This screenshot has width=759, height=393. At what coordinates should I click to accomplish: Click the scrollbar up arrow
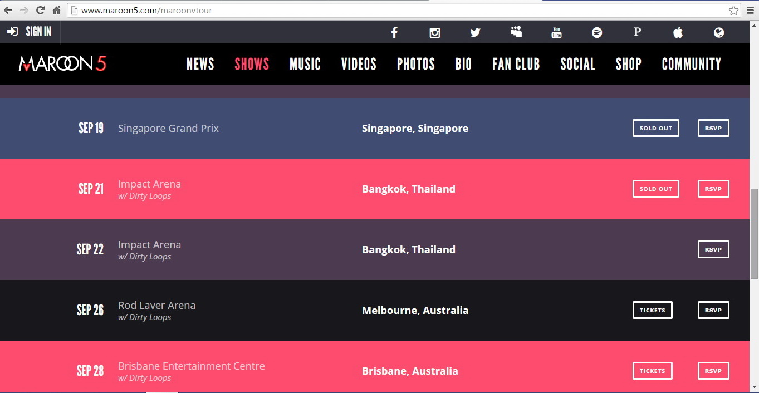tap(754, 25)
